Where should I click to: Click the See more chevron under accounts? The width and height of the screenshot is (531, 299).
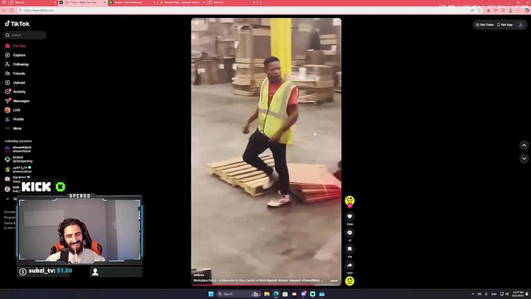(x=7, y=199)
